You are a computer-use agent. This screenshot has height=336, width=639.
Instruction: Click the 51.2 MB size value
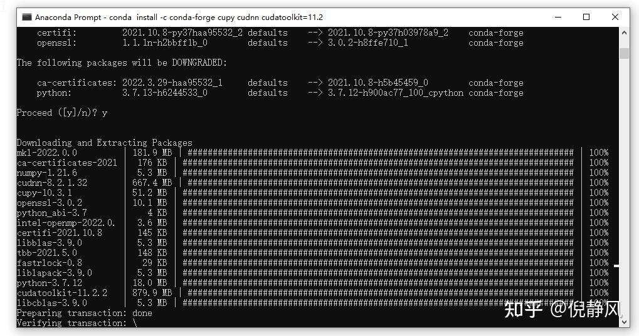tap(150, 193)
